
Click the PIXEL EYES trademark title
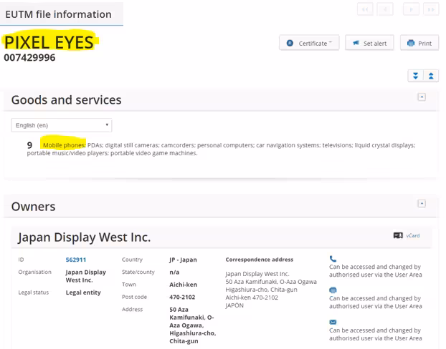(49, 42)
